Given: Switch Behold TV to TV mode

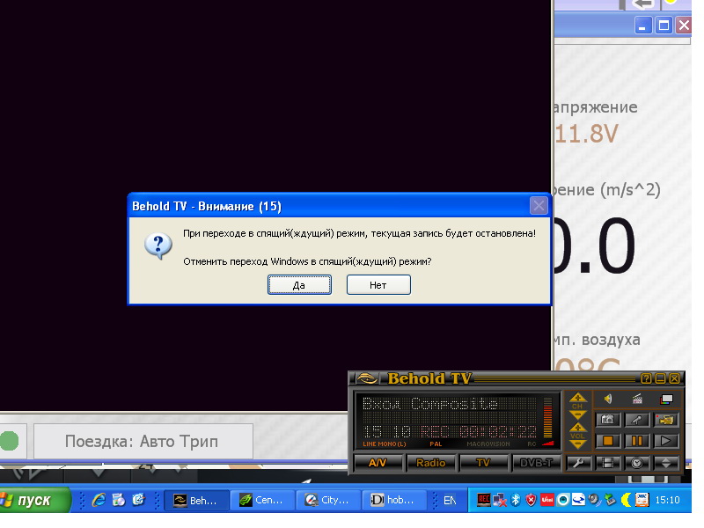Looking at the screenshot, I should 483,463.
